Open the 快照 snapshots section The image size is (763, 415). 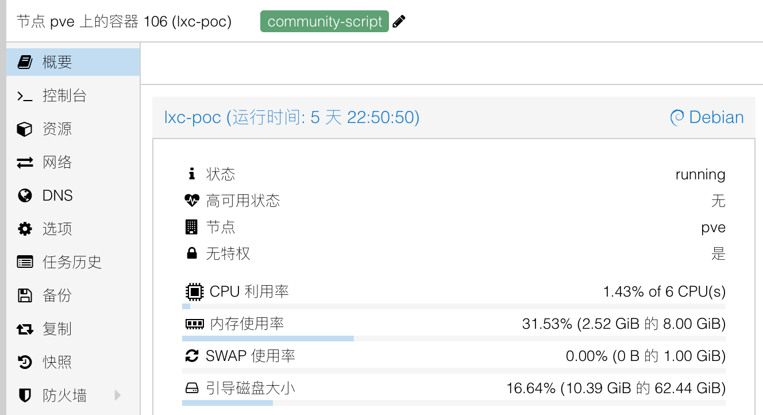click(x=57, y=363)
